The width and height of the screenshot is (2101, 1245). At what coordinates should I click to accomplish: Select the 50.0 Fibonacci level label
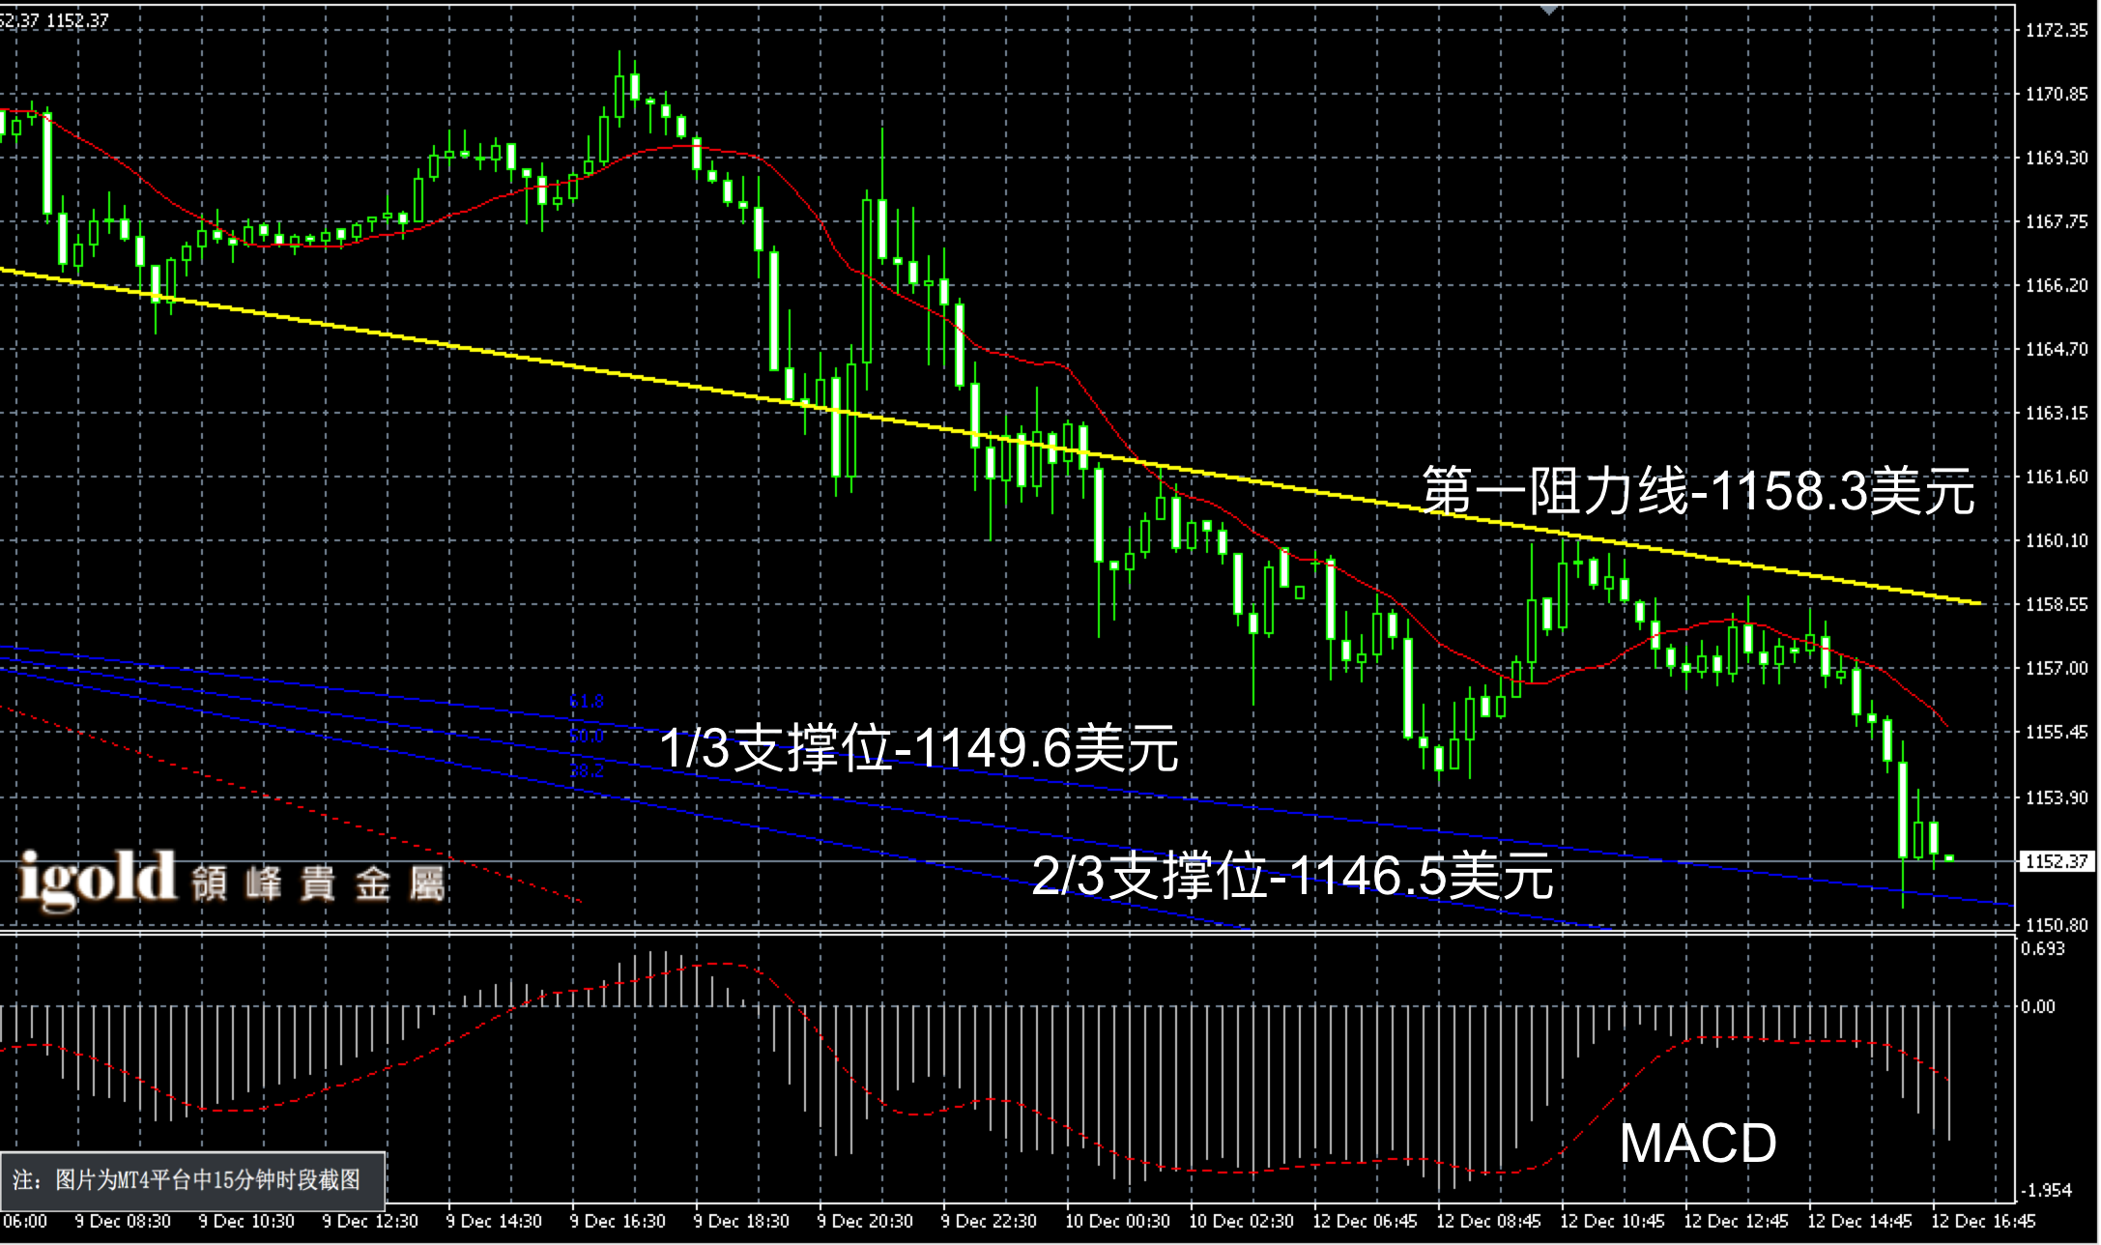point(587,736)
